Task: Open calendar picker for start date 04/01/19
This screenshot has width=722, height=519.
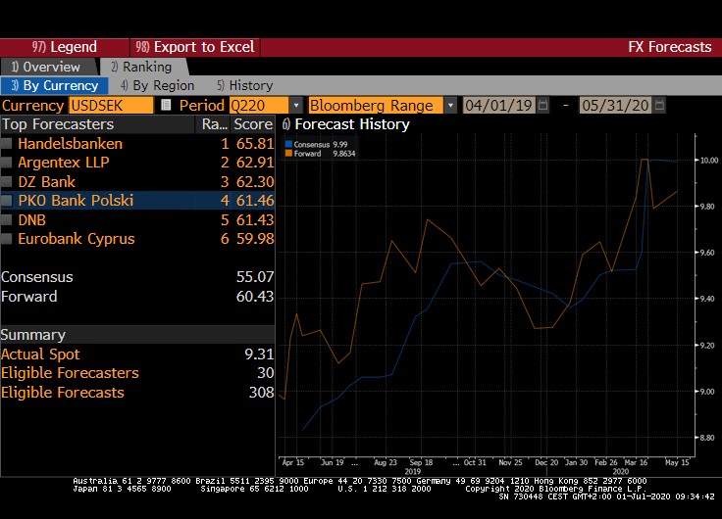Action: click(x=542, y=105)
